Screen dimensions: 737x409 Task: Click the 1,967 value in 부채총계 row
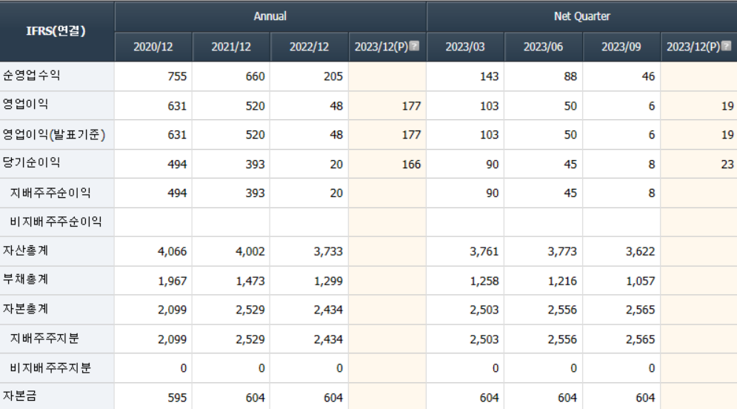click(x=173, y=282)
